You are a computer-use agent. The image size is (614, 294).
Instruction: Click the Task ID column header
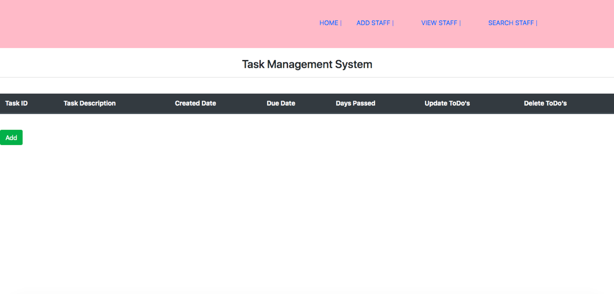pyautogui.click(x=16, y=103)
